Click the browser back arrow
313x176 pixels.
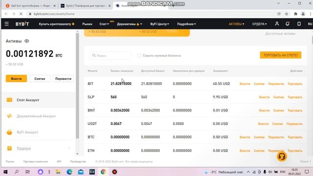[x=6, y=14]
